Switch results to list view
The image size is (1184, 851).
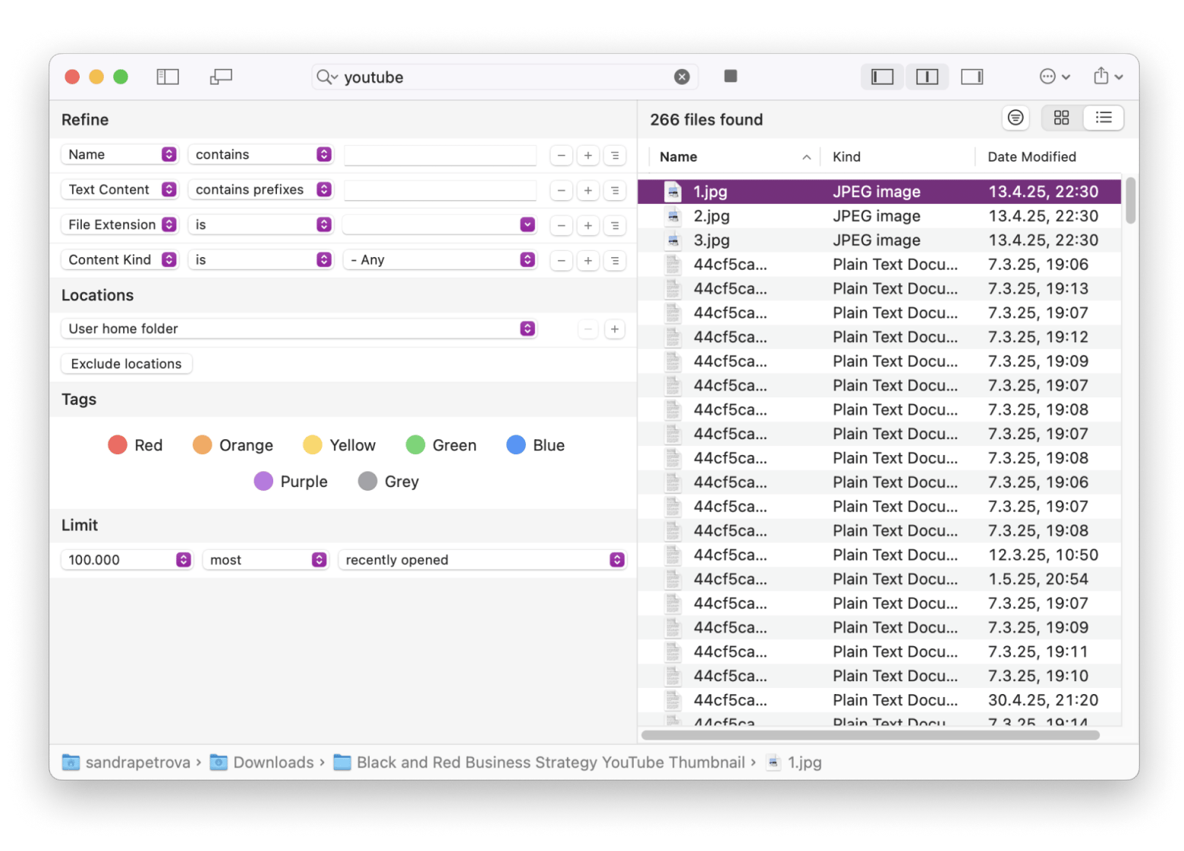point(1104,118)
